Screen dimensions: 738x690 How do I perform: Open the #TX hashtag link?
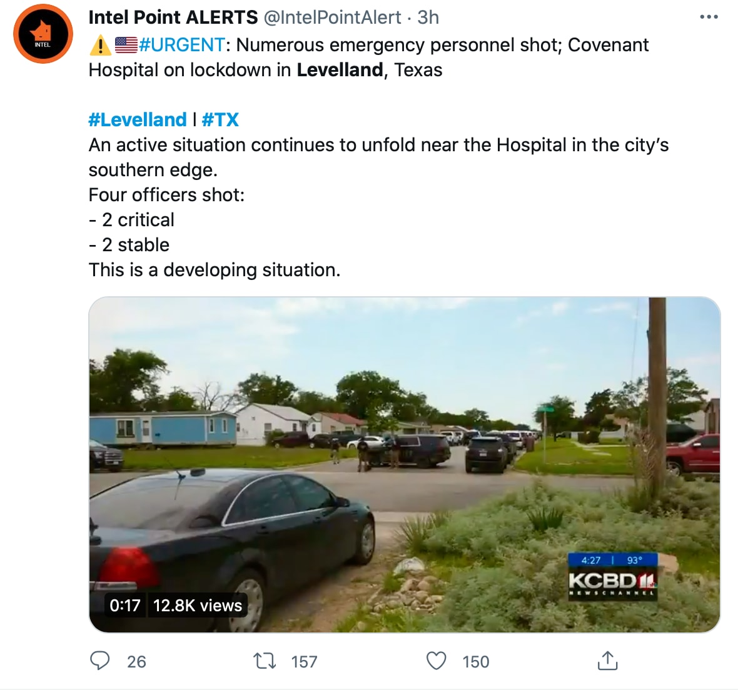click(x=220, y=119)
